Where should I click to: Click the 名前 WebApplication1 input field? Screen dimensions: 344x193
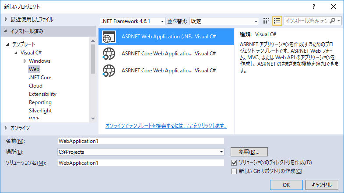click(x=141, y=141)
